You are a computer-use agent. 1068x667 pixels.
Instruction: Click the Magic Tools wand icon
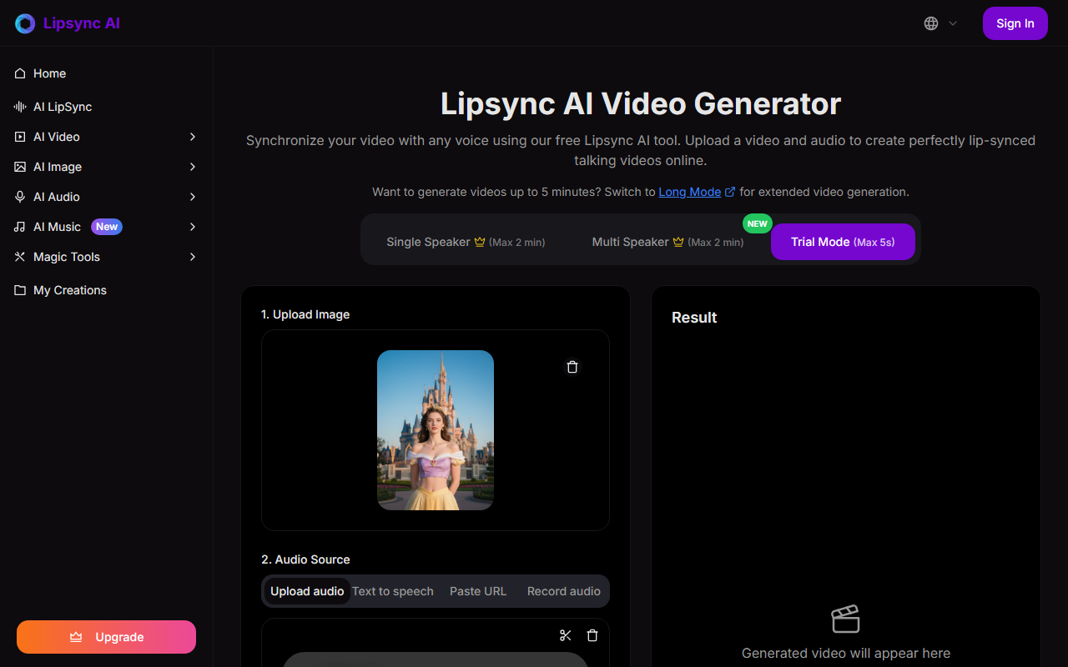[x=20, y=257]
